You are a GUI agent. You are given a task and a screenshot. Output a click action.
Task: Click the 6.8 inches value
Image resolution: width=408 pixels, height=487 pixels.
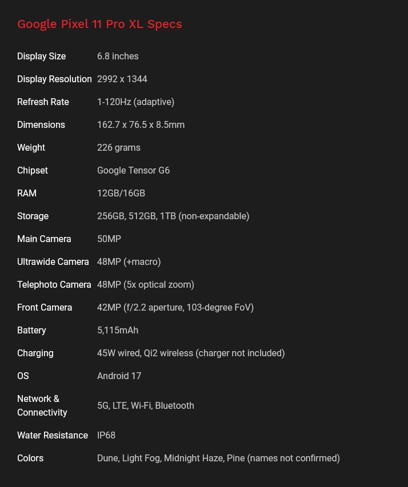(118, 56)
